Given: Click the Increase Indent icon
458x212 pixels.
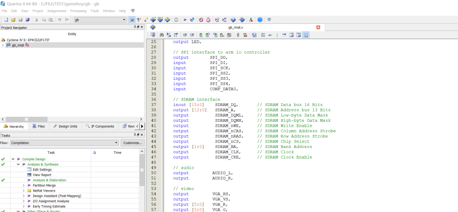Looking at the screenshot, I should click(x=185, y=35).
